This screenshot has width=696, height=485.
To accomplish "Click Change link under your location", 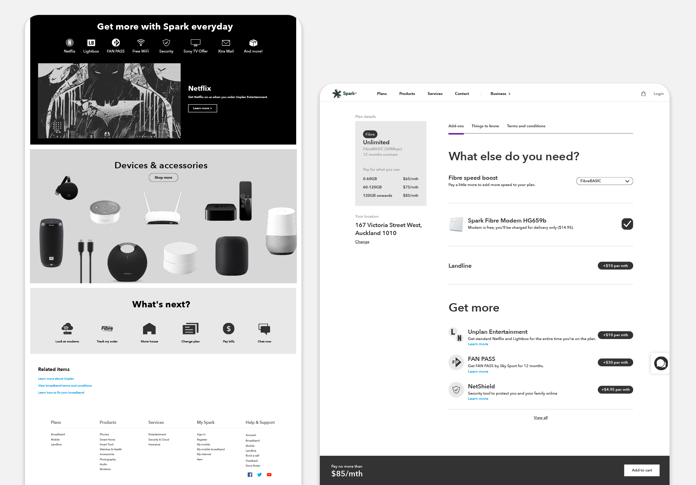I will point(362,242).
